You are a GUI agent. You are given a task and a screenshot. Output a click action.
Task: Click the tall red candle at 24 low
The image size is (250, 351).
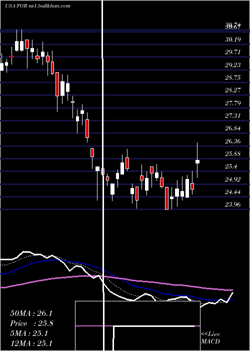point(166,198)
